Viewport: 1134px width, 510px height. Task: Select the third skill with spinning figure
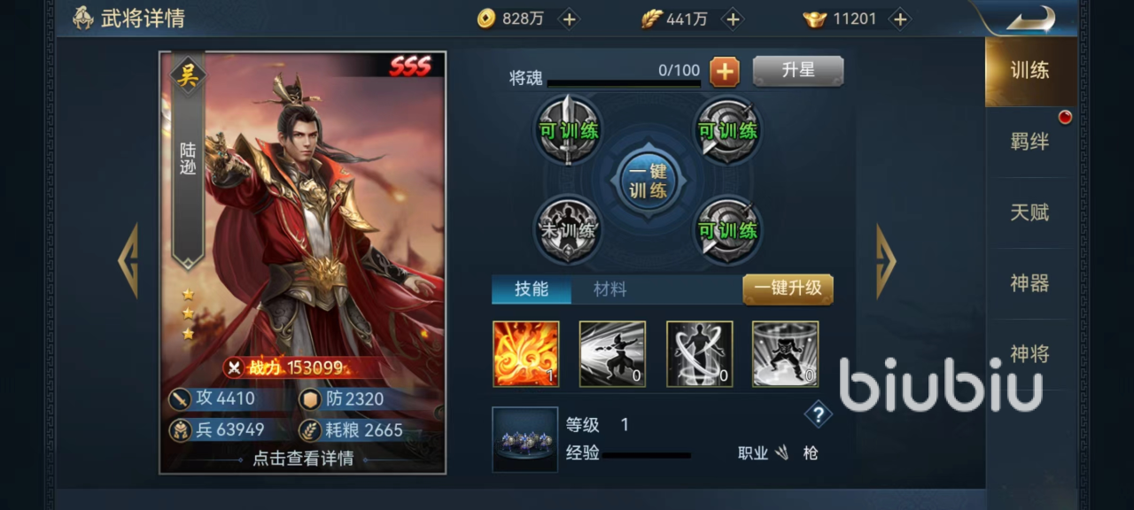(699, 354)
